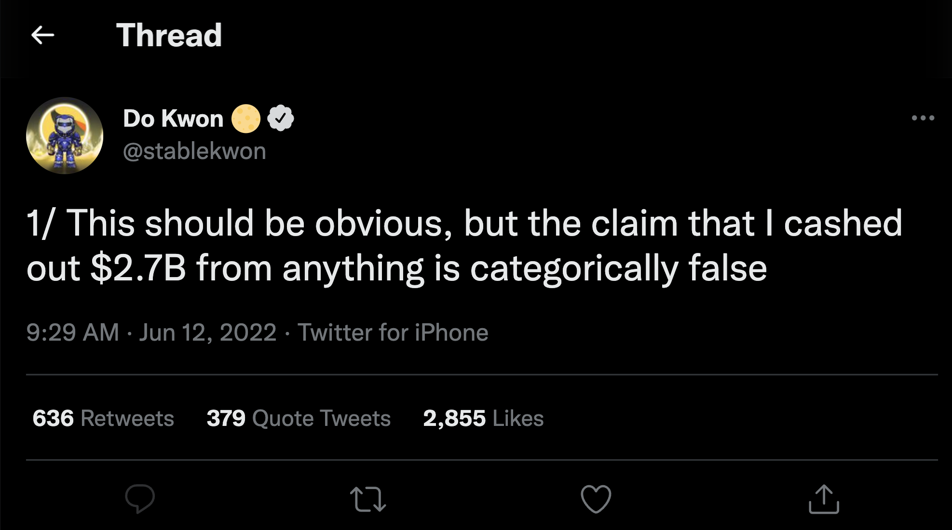Image resolution: width=952 pixels, height=530 pixels.
Task: View the 636 Retweets list
Action: [103, 418]
